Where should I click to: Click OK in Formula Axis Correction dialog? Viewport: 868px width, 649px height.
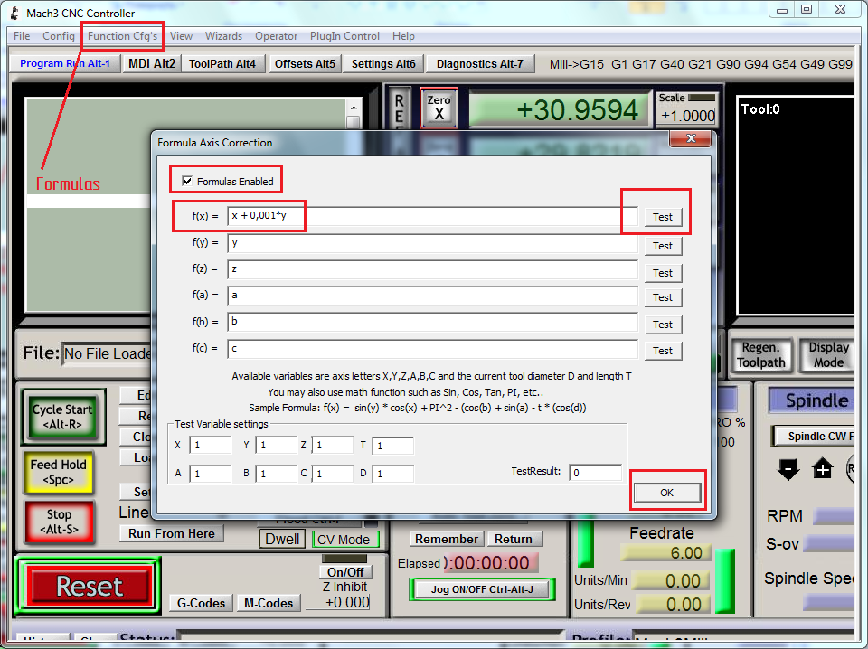[667, 493]
